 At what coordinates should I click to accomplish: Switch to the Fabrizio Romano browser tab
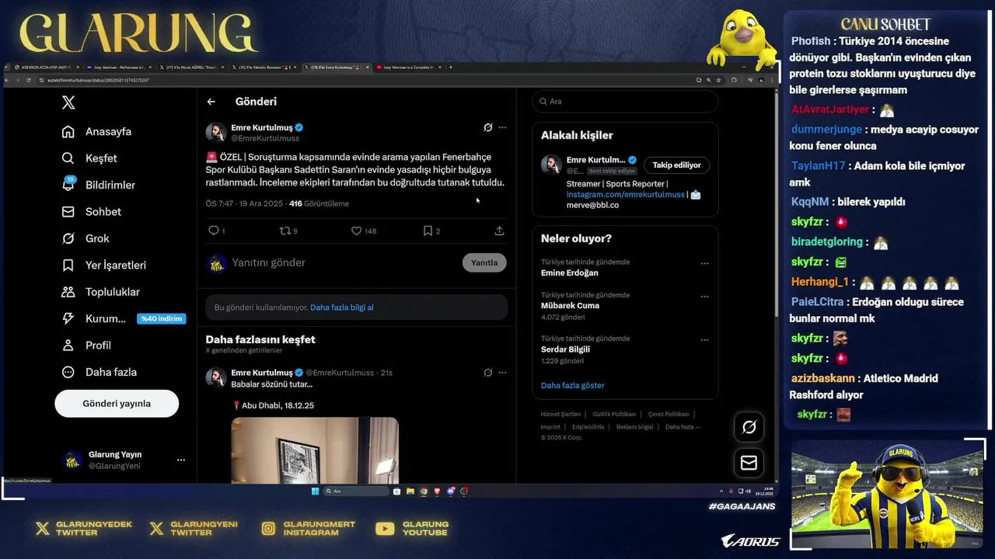tap(264, 68)
